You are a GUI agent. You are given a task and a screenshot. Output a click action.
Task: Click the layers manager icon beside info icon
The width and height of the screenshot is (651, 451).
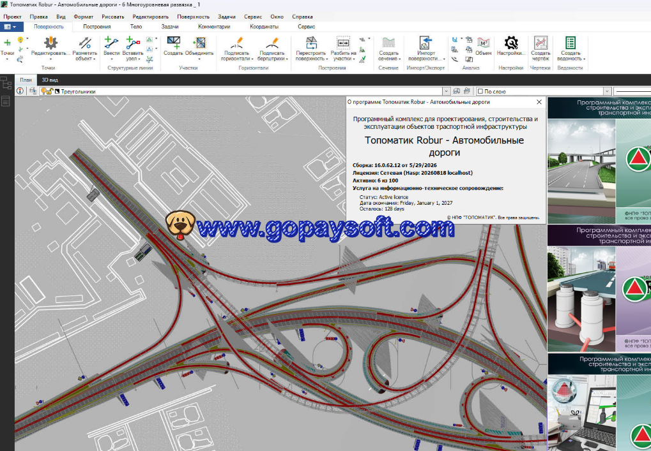33,91
